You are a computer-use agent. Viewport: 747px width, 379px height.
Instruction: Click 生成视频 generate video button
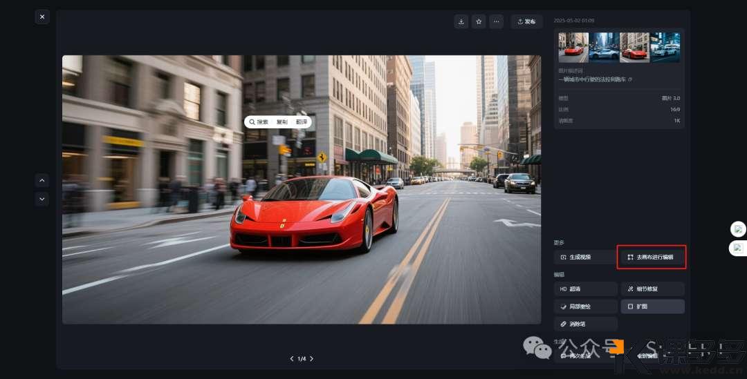[585, 257]
